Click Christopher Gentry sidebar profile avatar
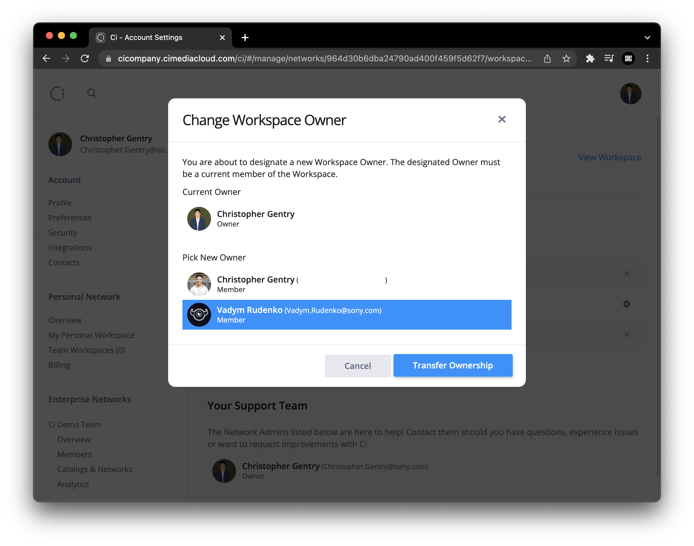Screen dimensions: 694x546 pyautogui.click(x=60, y=144)
